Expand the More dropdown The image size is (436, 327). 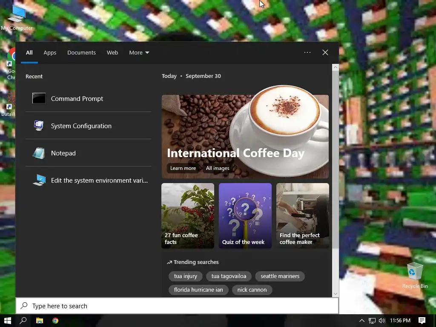[139, 52]
